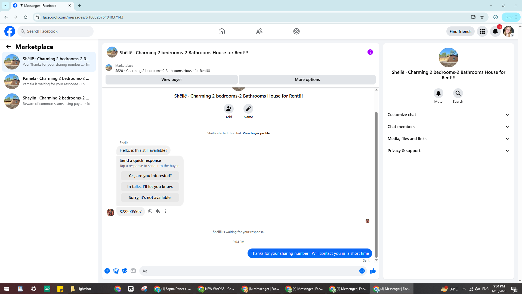Expand Chat members section
The height and width of the screenshot is (294, 522).
(x=449, y=127)
